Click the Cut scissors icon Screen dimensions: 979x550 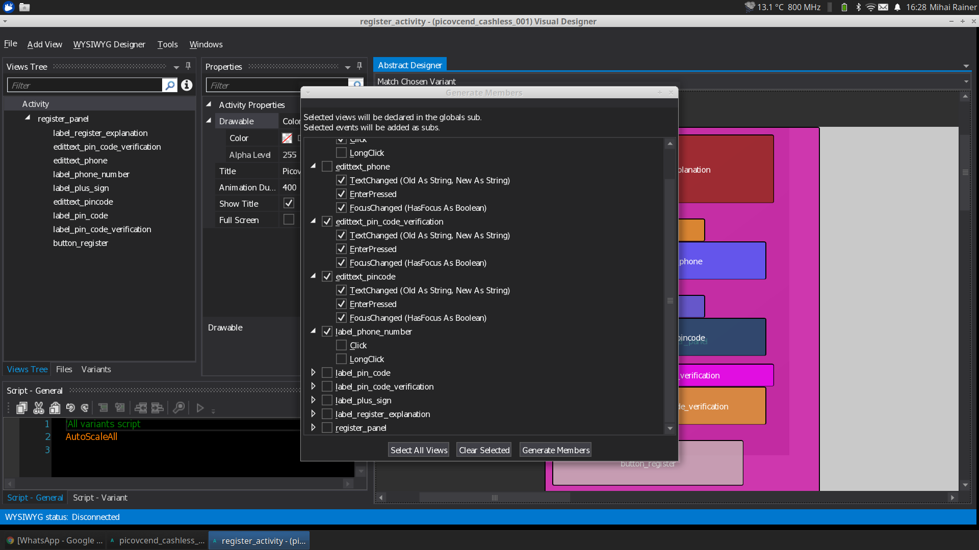tap(38, 408)
